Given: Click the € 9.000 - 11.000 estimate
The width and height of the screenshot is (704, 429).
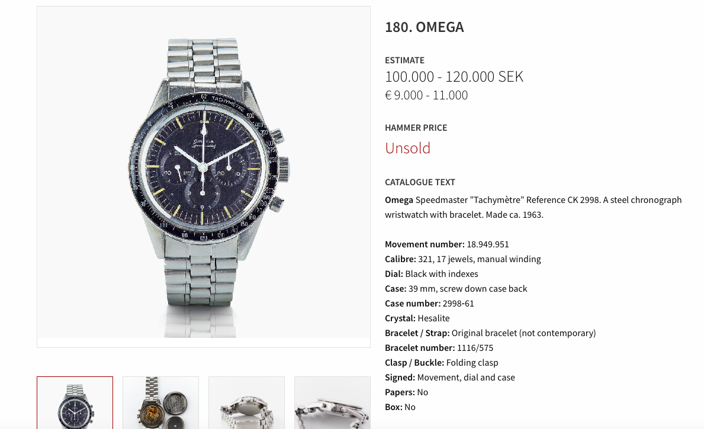Looking at the screenshot, I should coord(426,95).
